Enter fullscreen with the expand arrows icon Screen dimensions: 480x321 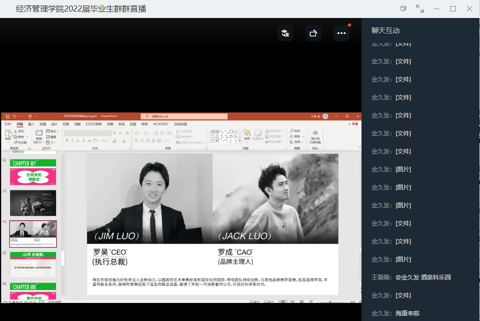pos(420,8)
